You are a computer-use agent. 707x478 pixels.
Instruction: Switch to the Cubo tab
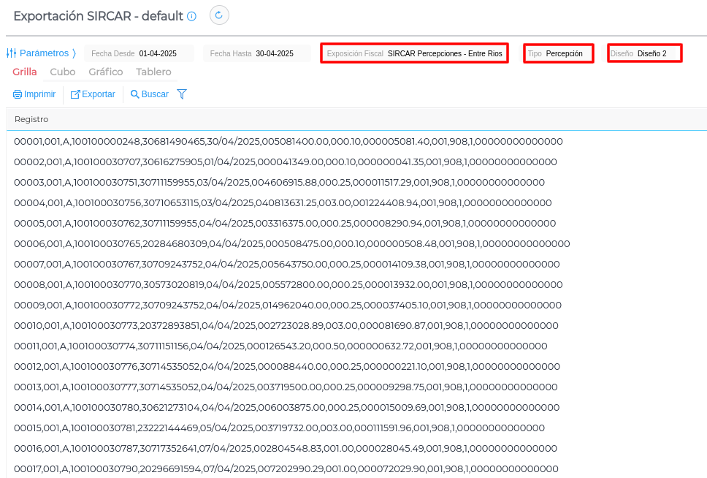click(63, 72)
